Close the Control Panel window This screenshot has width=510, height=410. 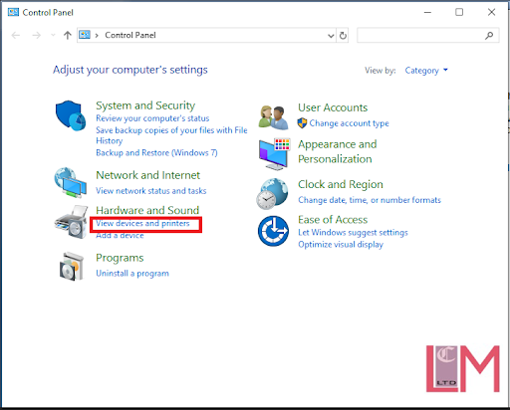[x=491, y=12]
